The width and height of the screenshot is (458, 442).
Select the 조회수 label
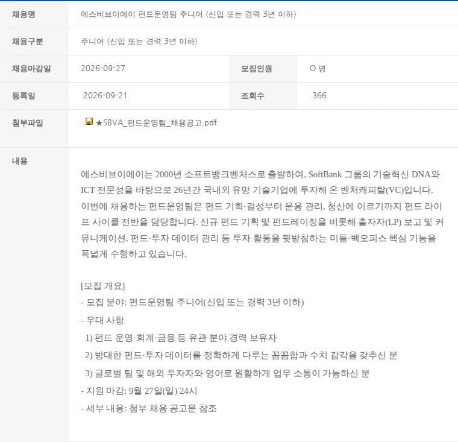point(253,96)
